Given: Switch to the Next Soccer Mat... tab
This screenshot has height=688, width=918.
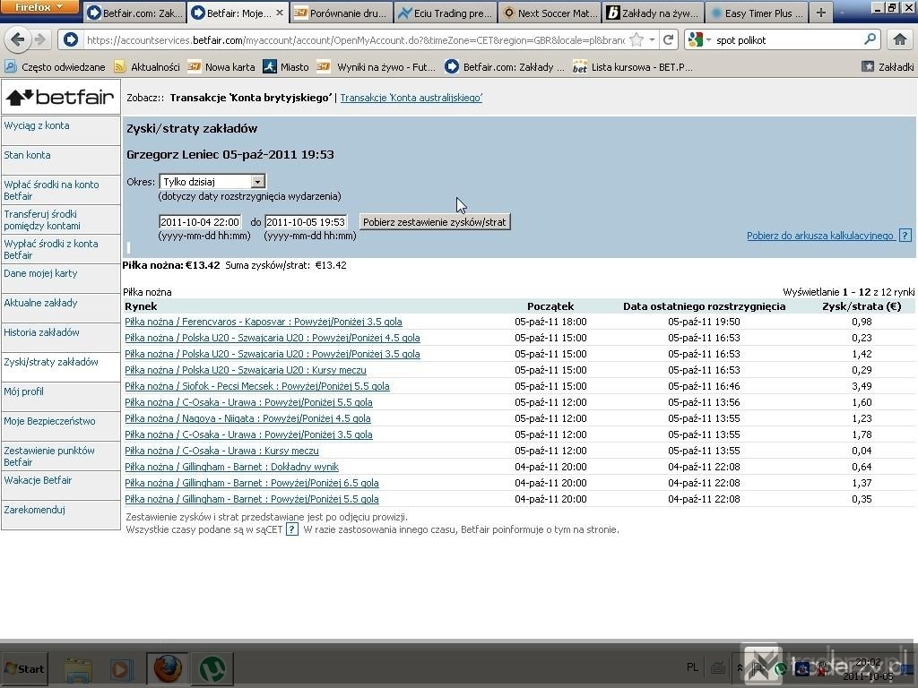Looking at the screenshot, I should [550, 13].
